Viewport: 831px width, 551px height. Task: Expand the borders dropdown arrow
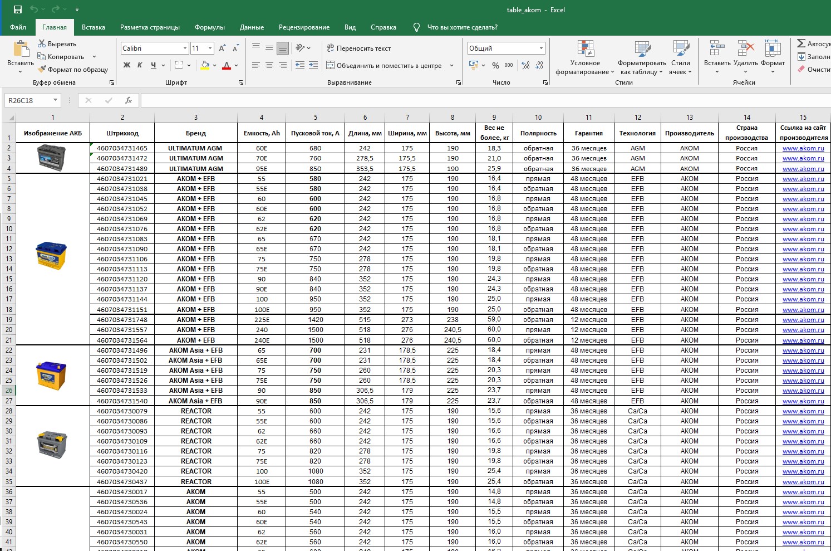pyautogui.click(x=189, y=65)
